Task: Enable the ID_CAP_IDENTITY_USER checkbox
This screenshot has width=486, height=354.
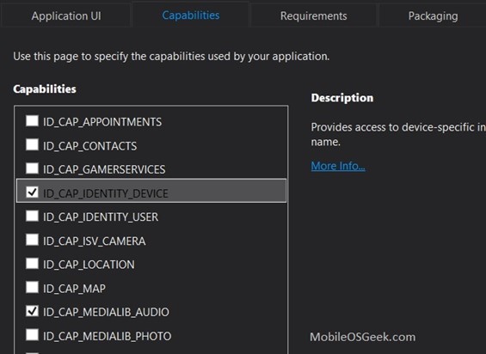Action: [x=32, y=216]
